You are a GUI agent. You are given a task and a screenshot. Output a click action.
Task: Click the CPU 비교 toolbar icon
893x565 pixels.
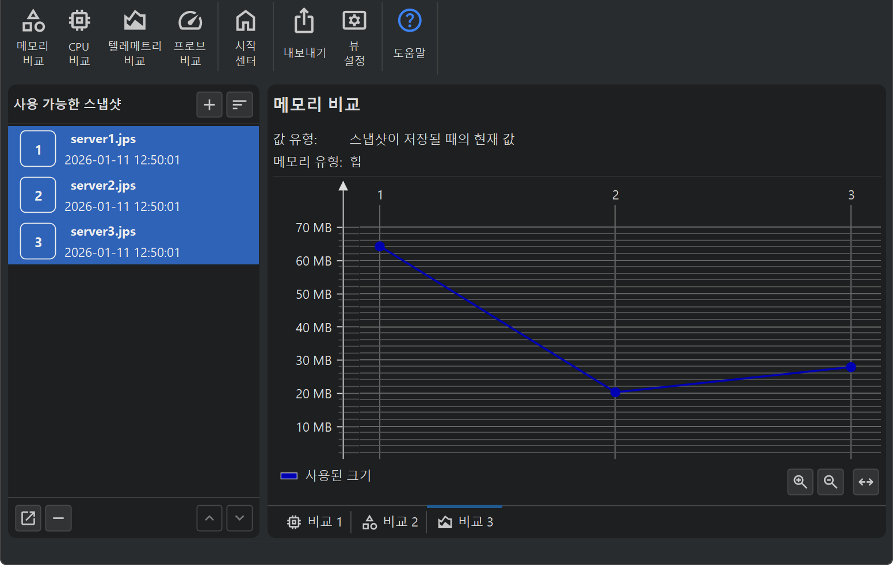point(79,37)
